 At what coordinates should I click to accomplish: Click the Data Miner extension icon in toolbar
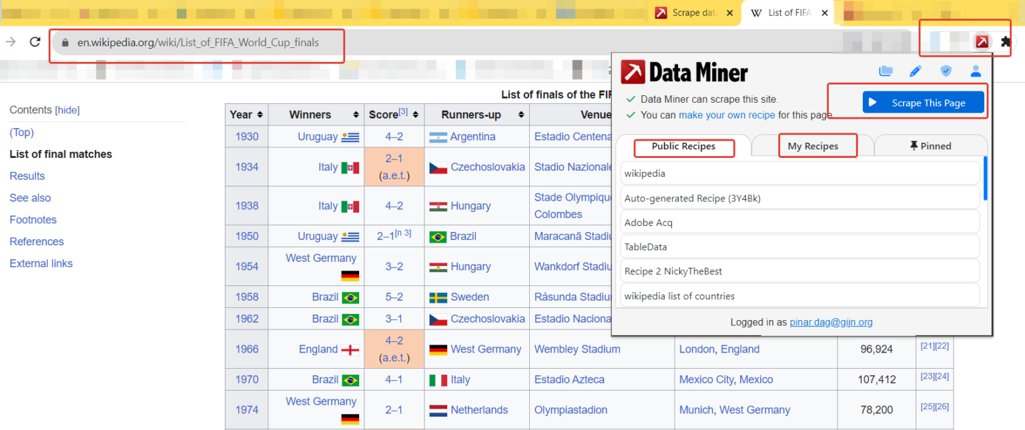click(982, 42)
